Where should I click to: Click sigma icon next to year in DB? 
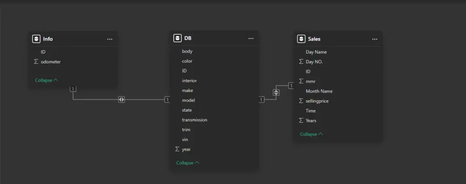(x=178, y=149)
